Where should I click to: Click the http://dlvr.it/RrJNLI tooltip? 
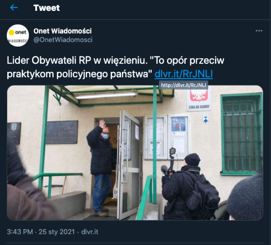[184, 85]
